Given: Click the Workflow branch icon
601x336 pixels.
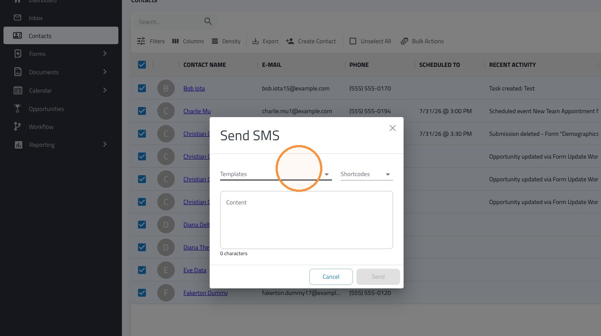Looking at the screenshot, I should pos(17,127).
